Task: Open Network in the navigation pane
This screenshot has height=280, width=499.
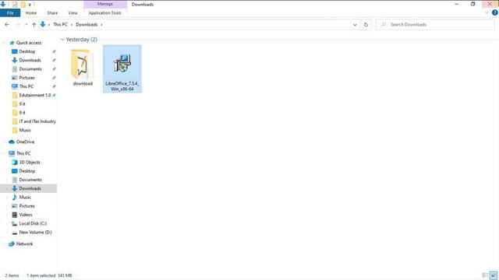Action: coord(24,243)
